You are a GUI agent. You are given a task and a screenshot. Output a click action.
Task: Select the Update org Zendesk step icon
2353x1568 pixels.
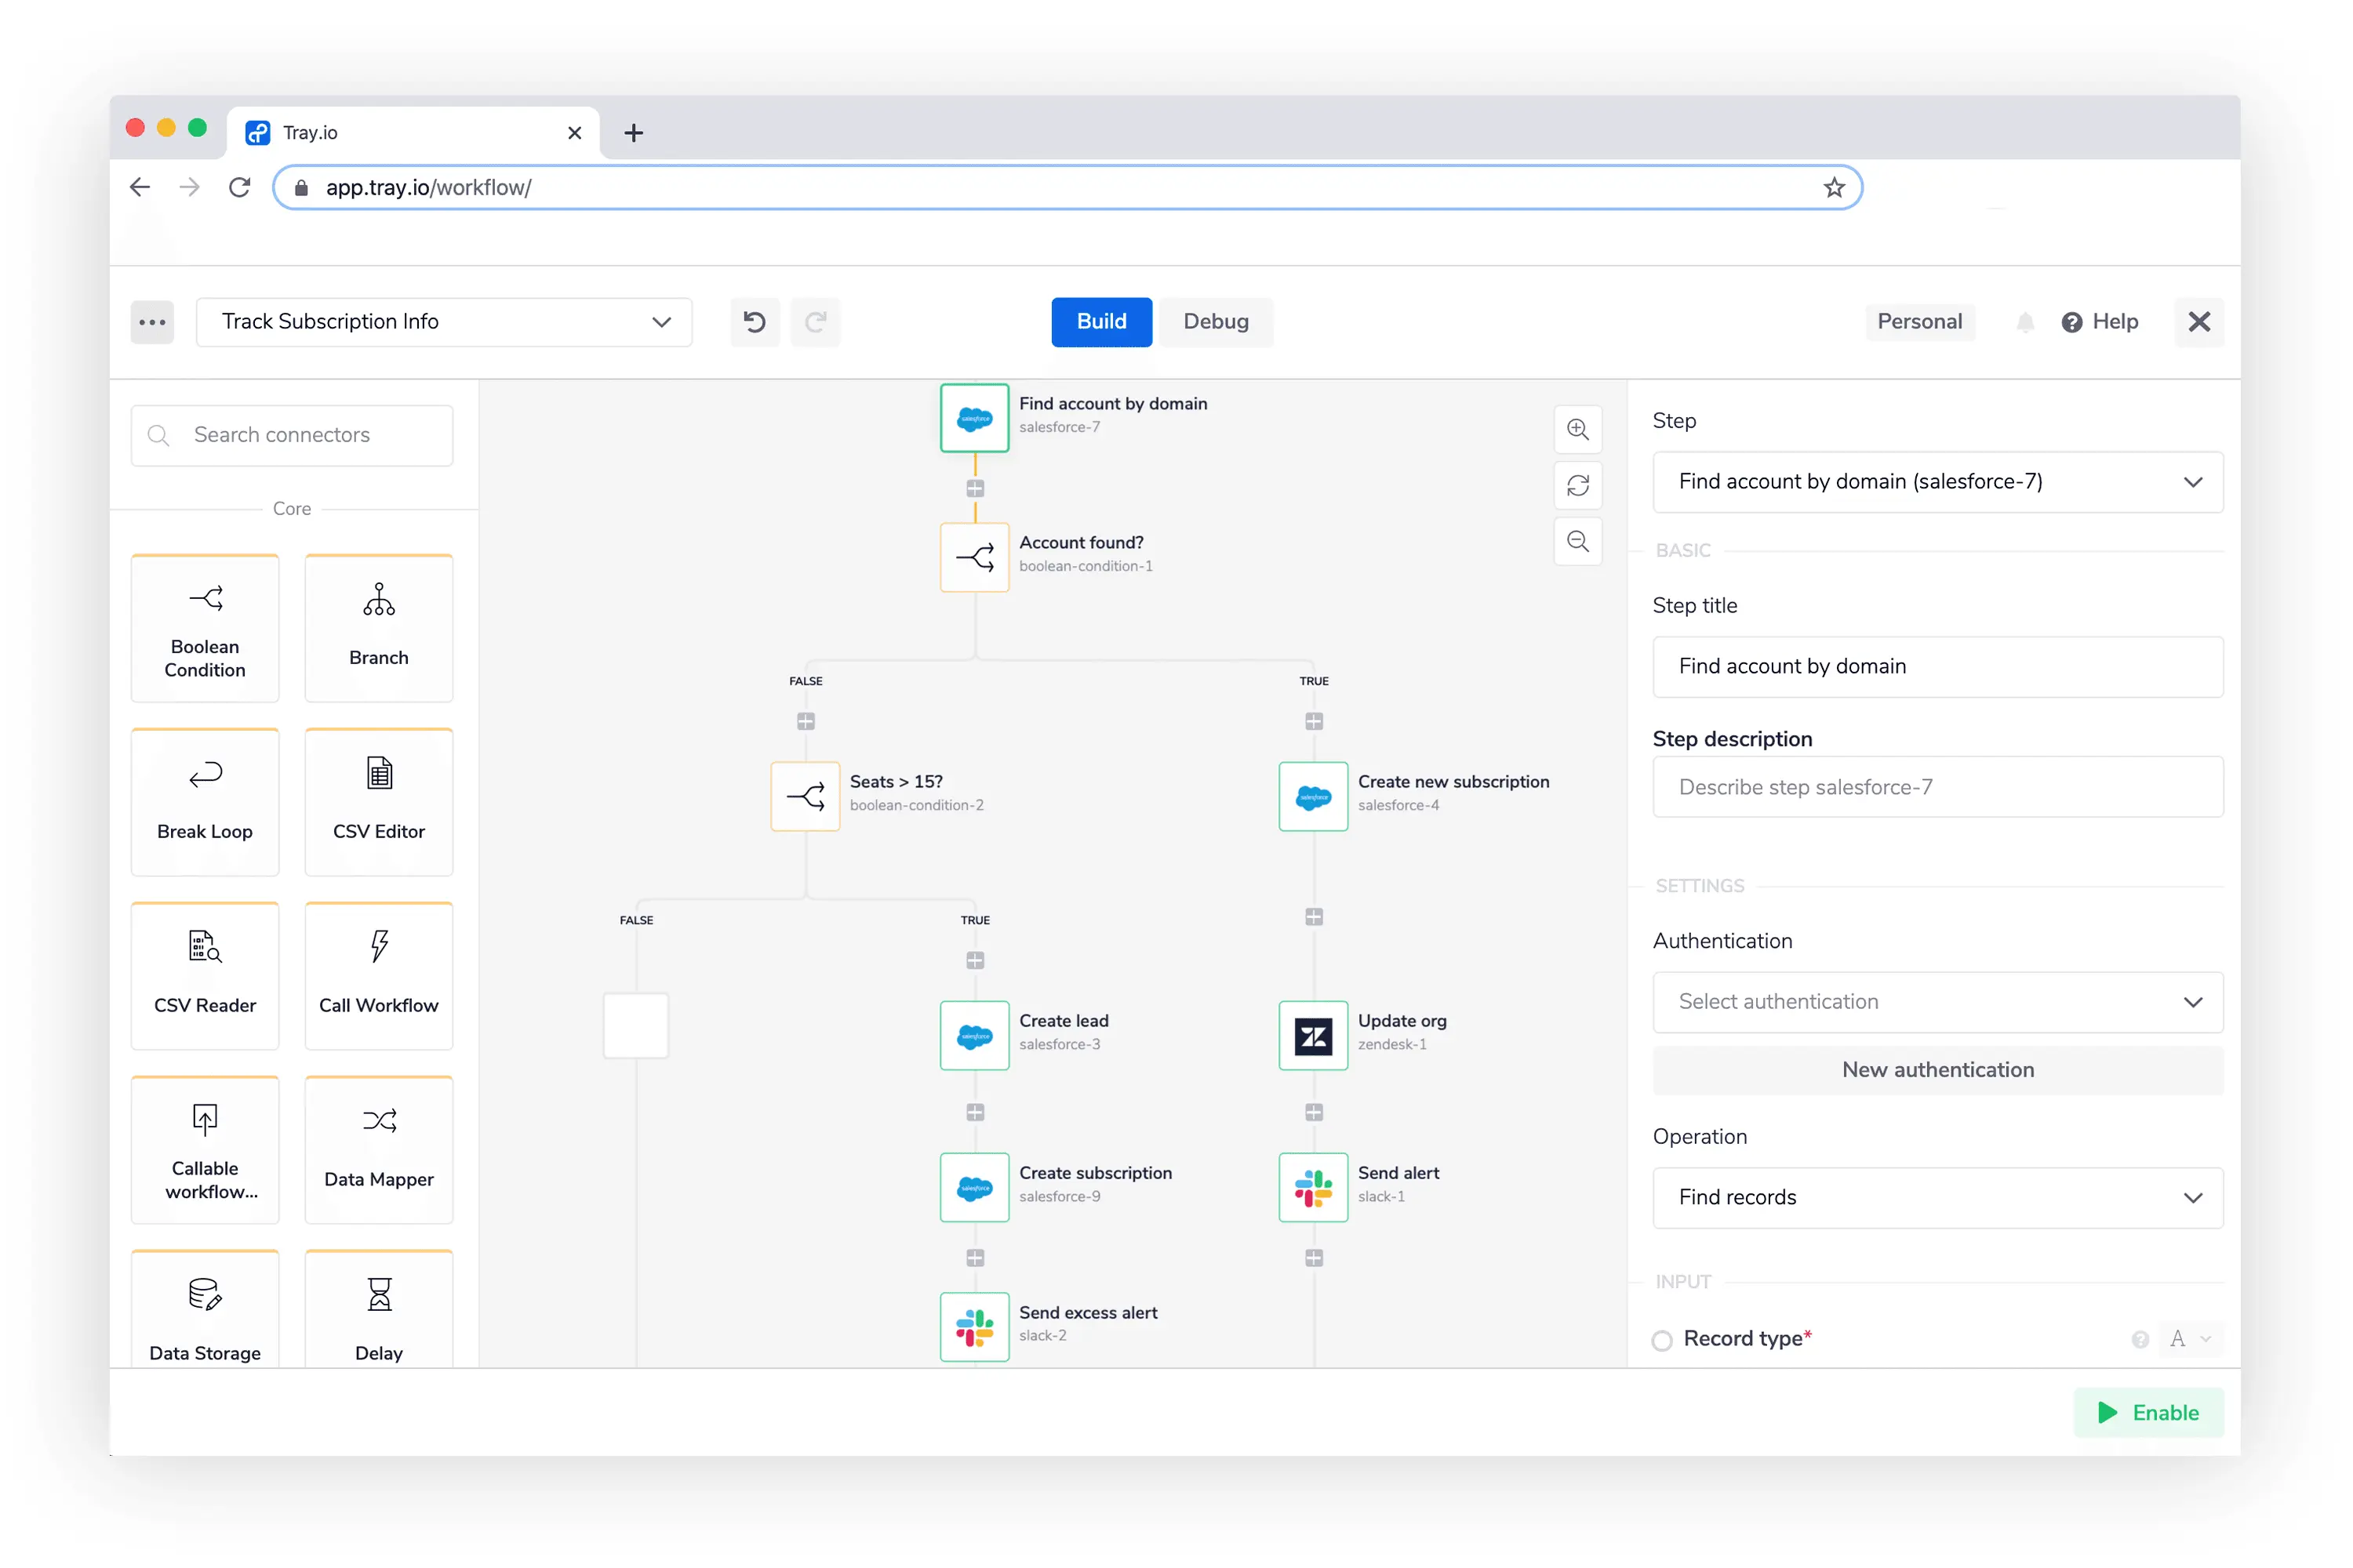click(x=1312, y=1035)
